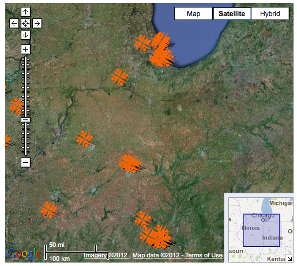297x266 pixels.
Task: Click the lone orange marker southwest of Chicago
Action: coord(119,77)
